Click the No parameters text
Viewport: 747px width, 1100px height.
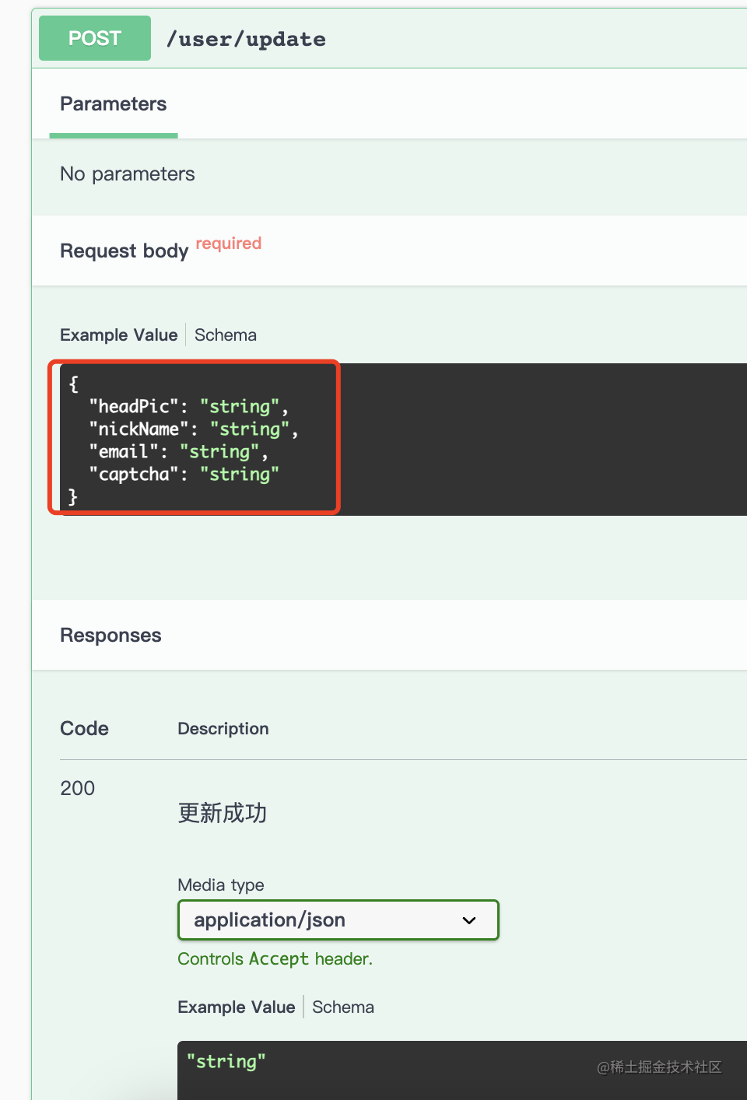point(128,174)
